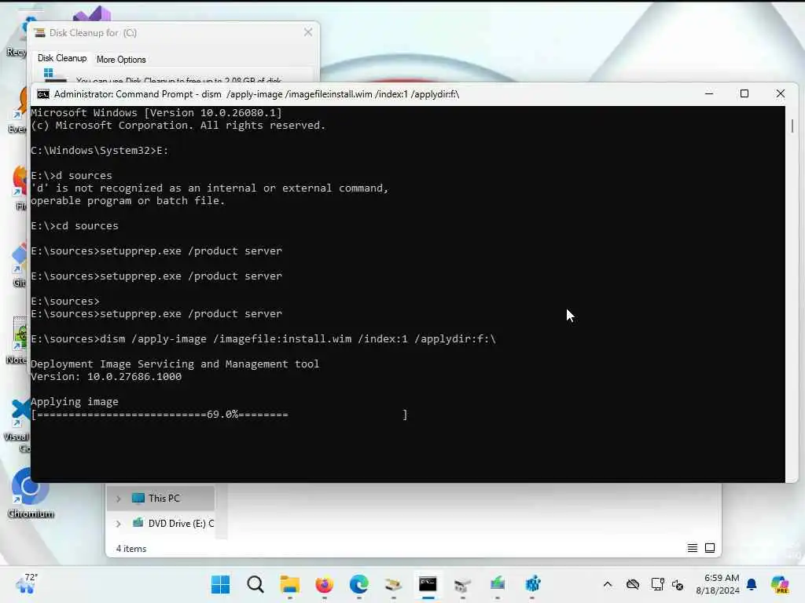805x603 pixels.
Task: Click 'Version: 10.0.27686.1000' text
Action: coord(106,377)
